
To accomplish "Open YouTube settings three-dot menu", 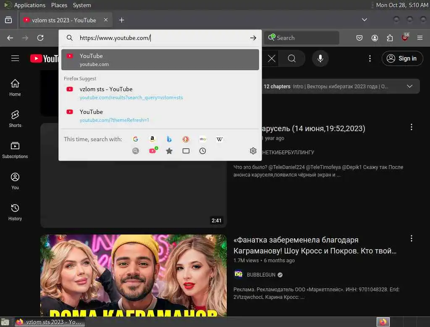I will pyautogui.click(x=370, y=58).
